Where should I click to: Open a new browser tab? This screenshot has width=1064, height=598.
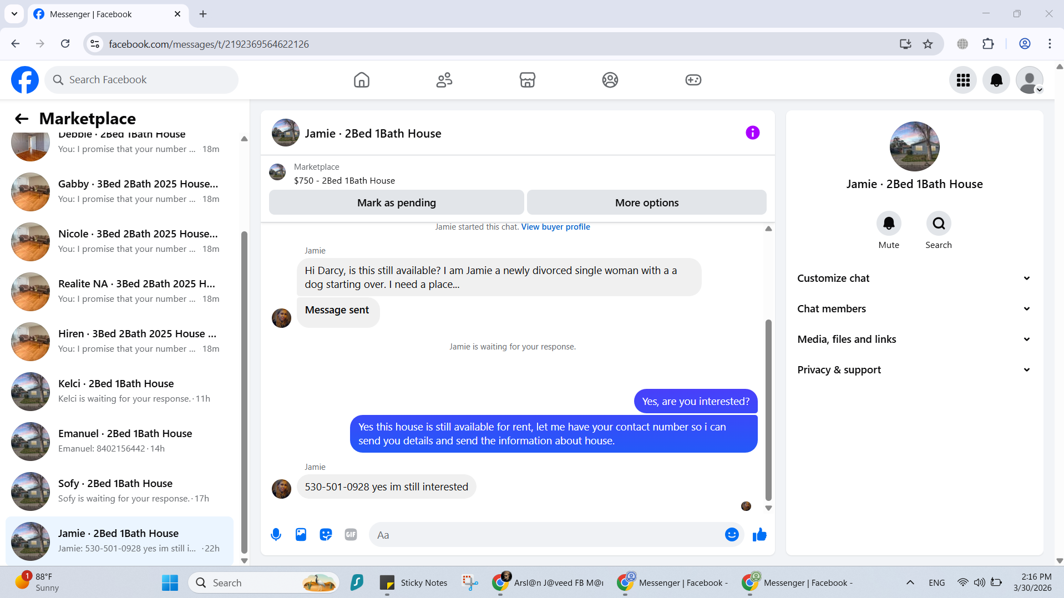click(x=203, y=14)
